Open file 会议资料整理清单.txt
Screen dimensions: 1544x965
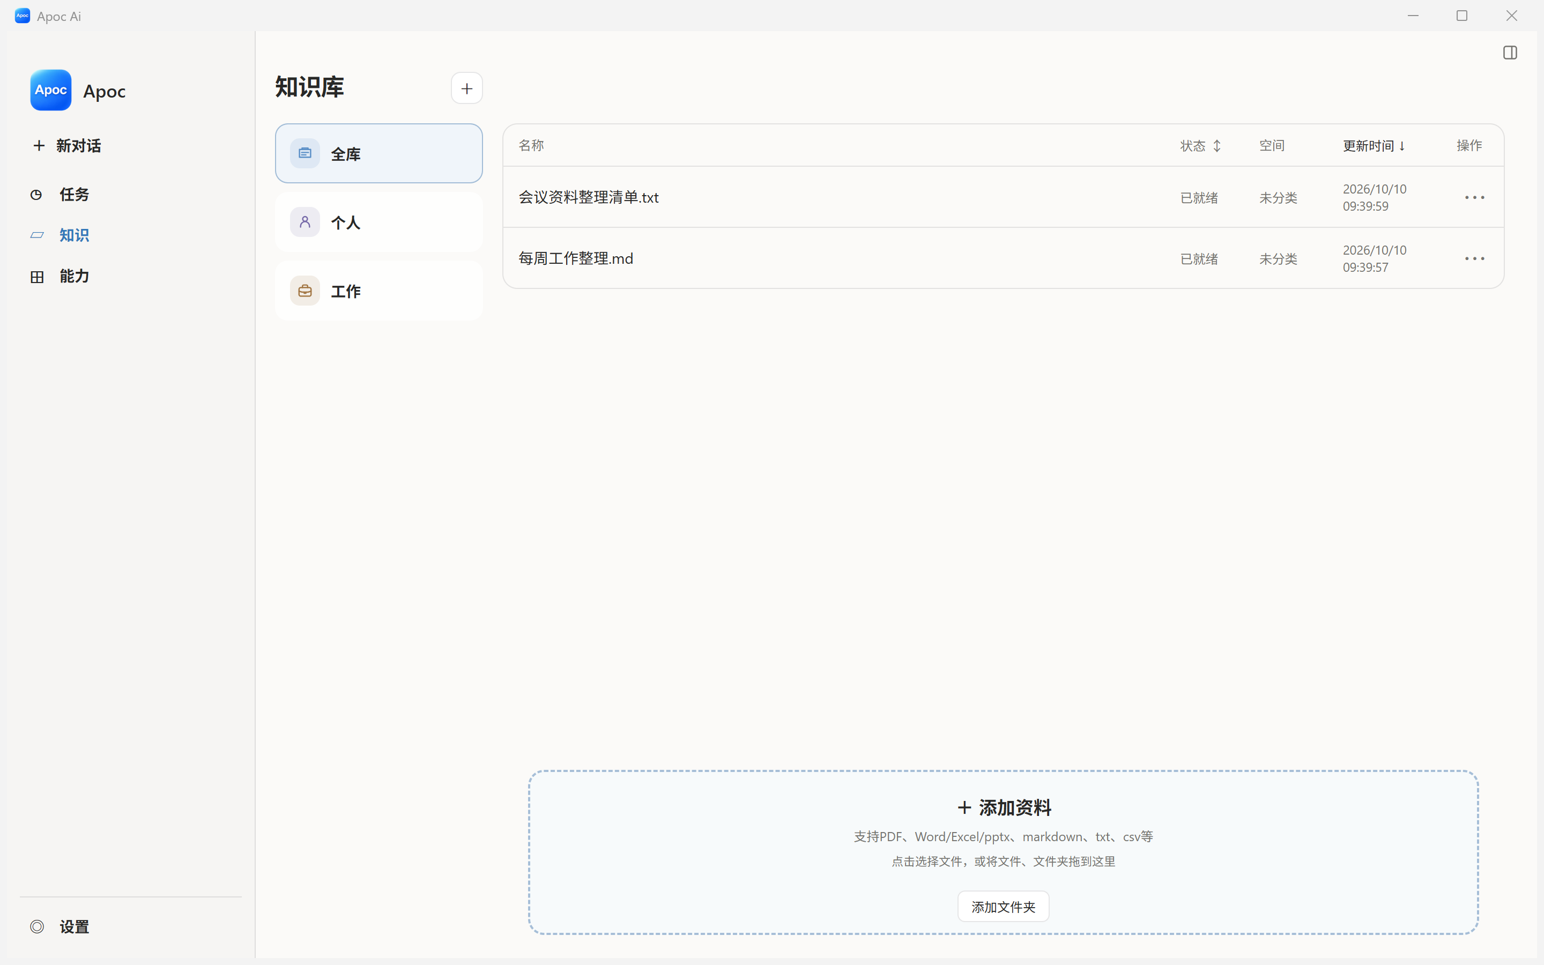588,197
